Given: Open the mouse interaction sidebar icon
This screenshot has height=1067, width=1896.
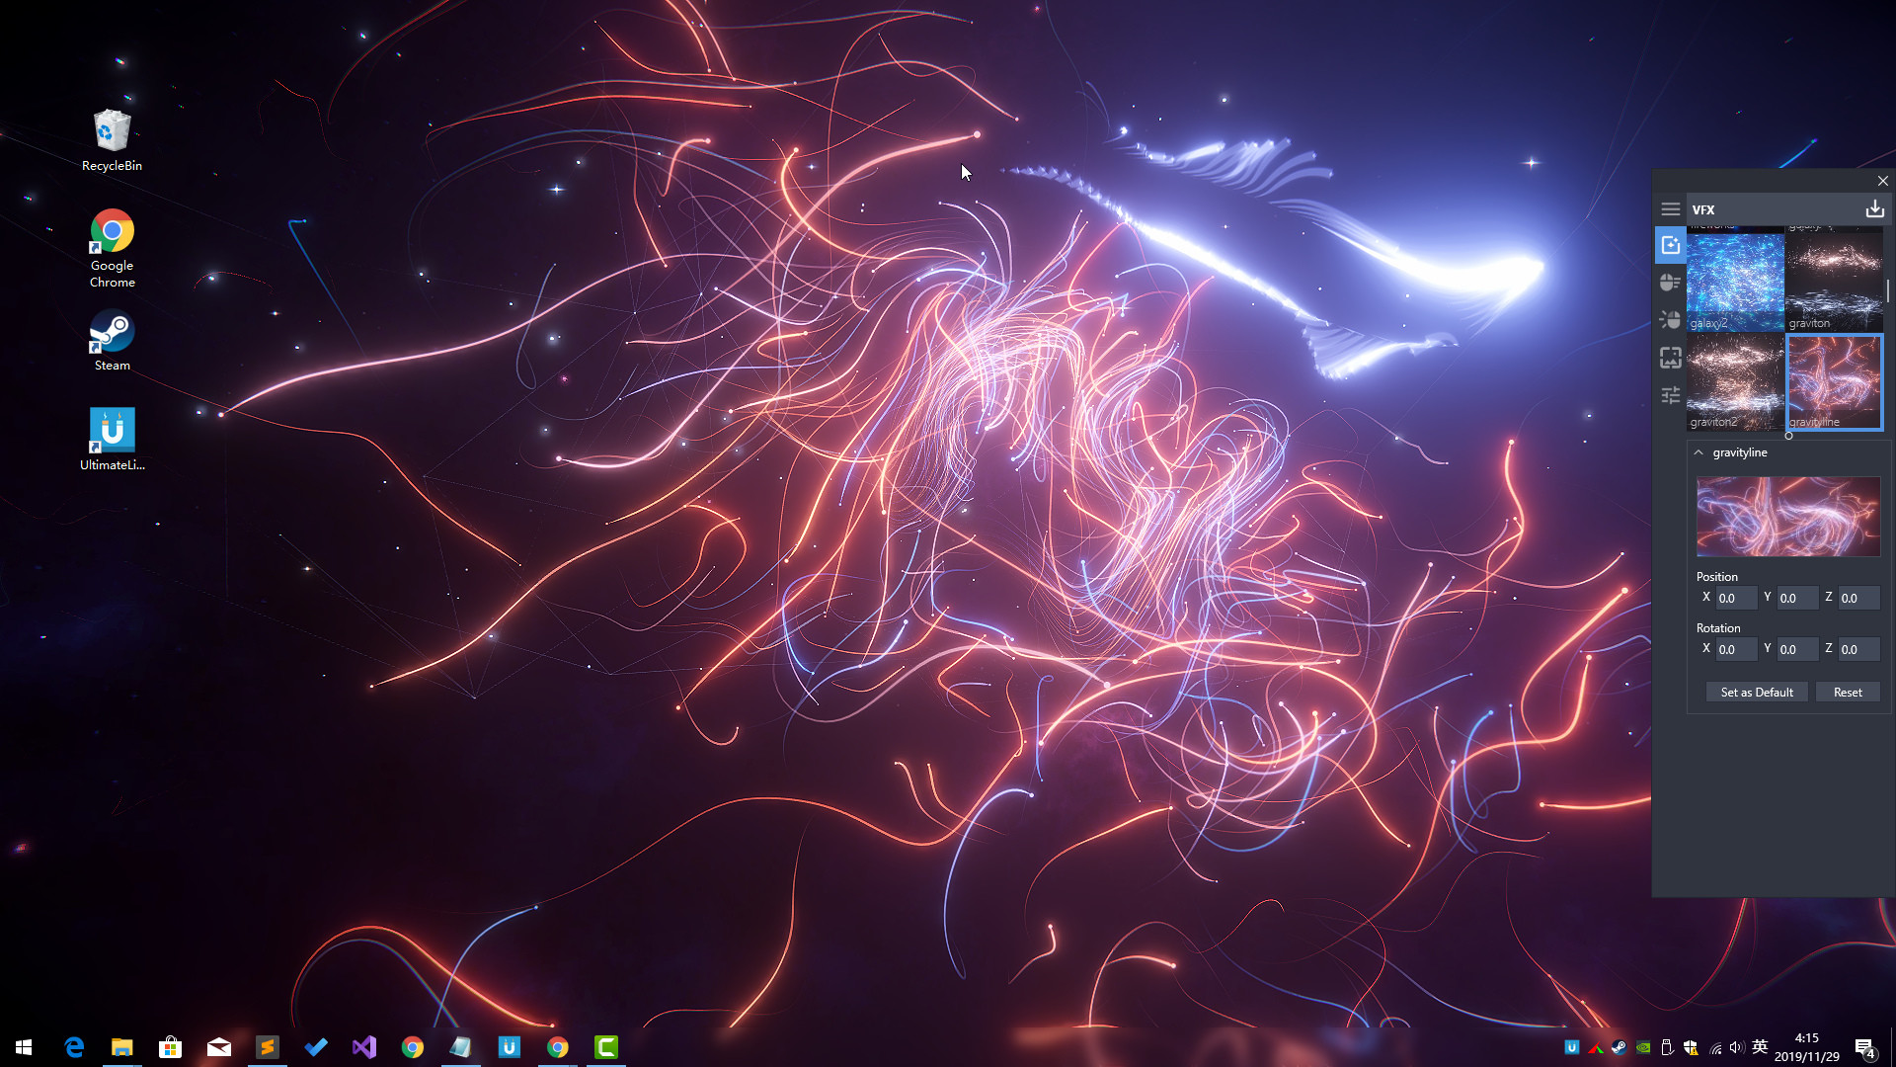Looking at the screenshot, I should click(1670, 283).
